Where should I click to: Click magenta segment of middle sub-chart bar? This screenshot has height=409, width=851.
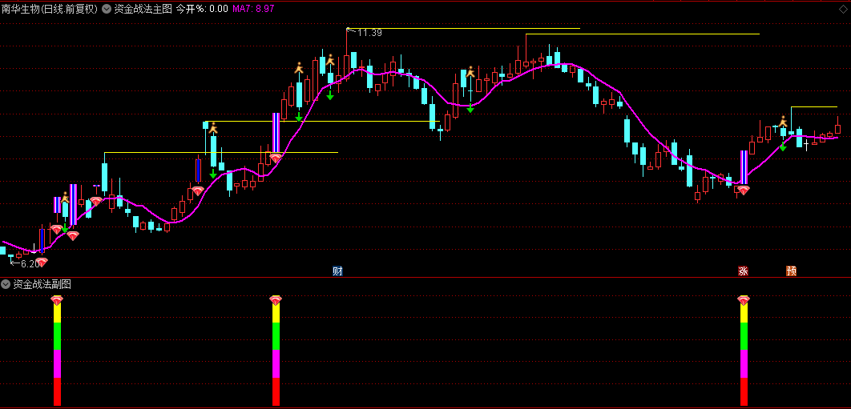(x=276, y=364)
